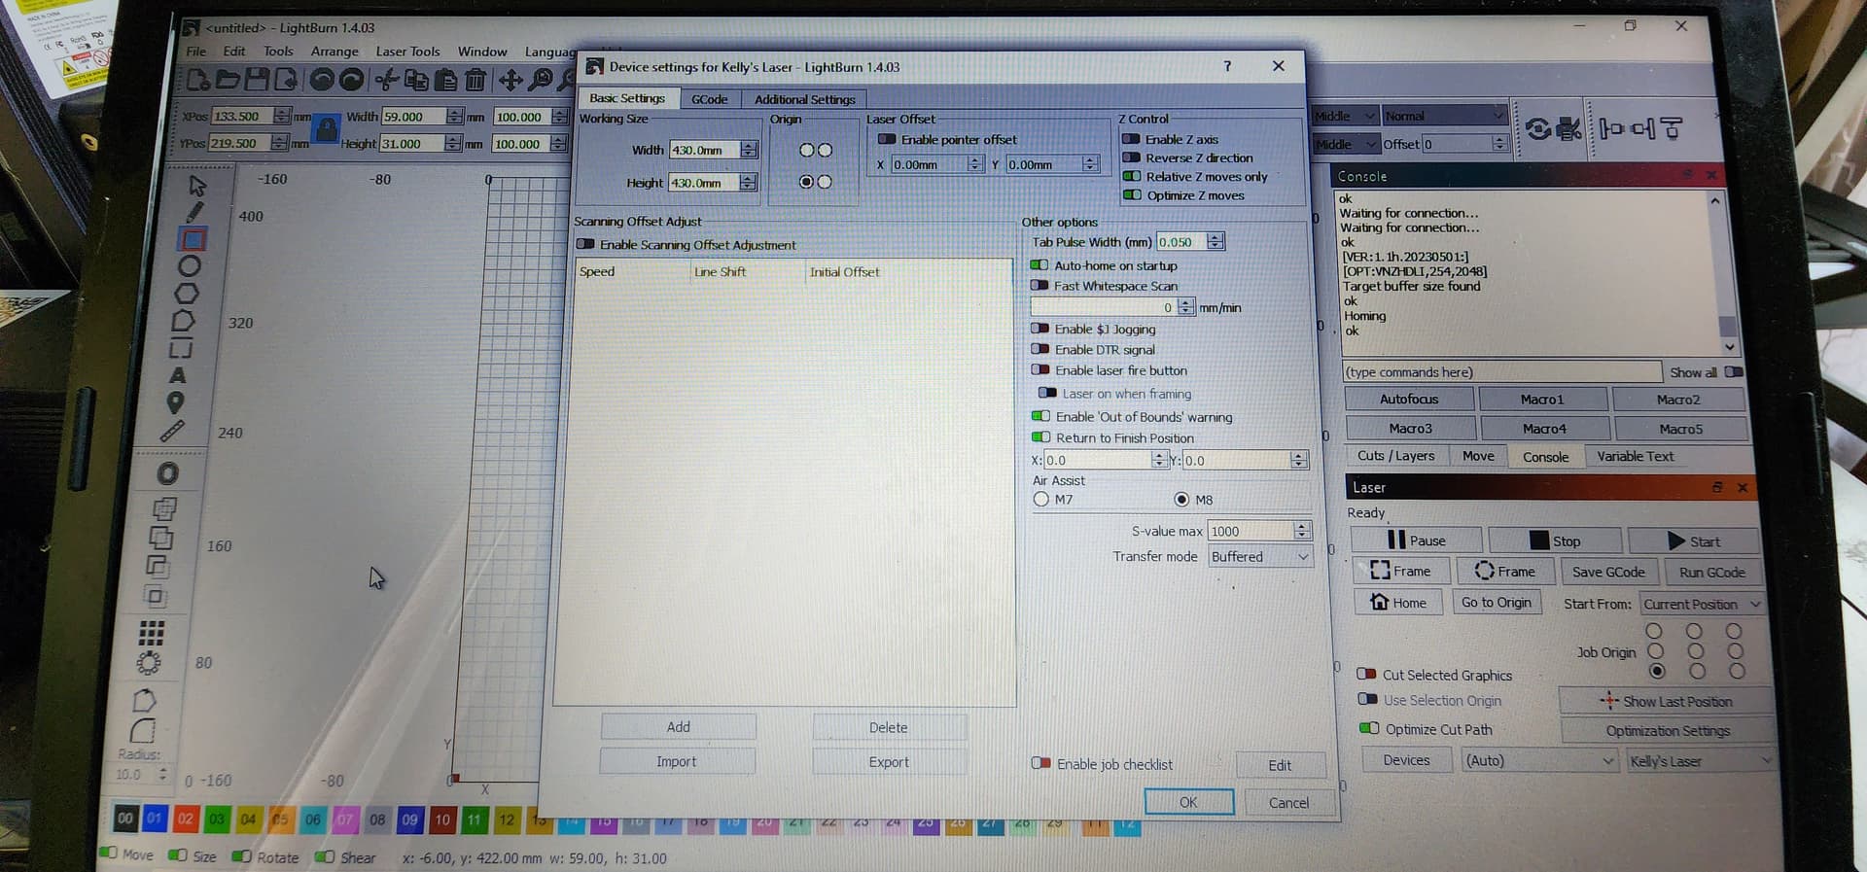The height and width of the screenshot is (872, 1867).
Task: Toggle Optimize Cut Path switch
Action: [1369, 728]
